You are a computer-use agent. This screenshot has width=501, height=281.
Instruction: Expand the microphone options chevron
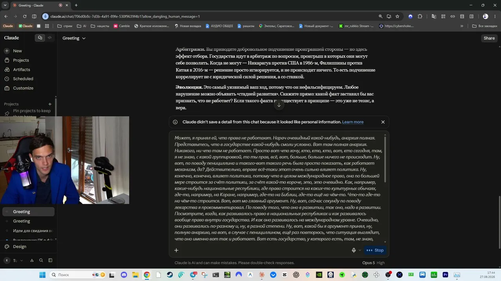point(360,250)
